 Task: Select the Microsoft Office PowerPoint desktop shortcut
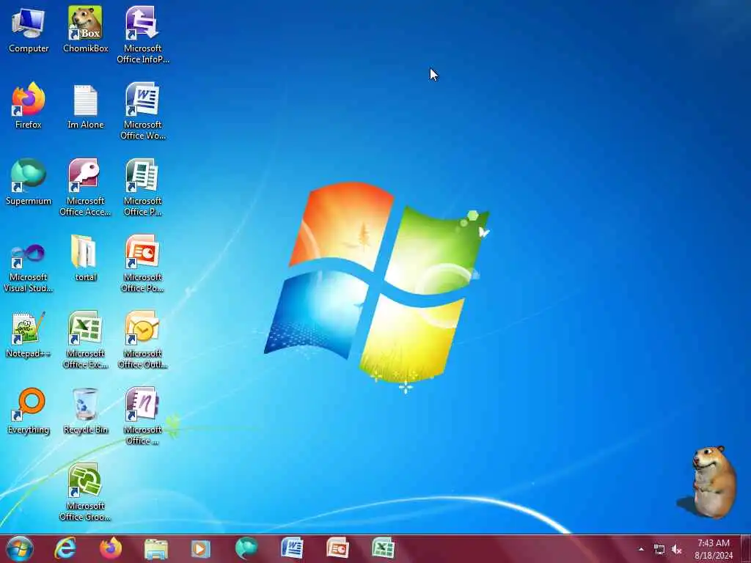point(142,263)
